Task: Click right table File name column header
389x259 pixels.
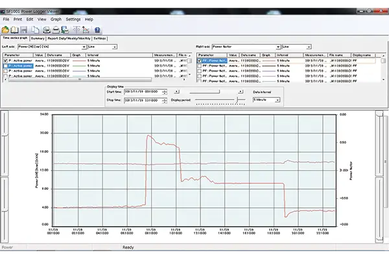Action: [x=340, y=55]
